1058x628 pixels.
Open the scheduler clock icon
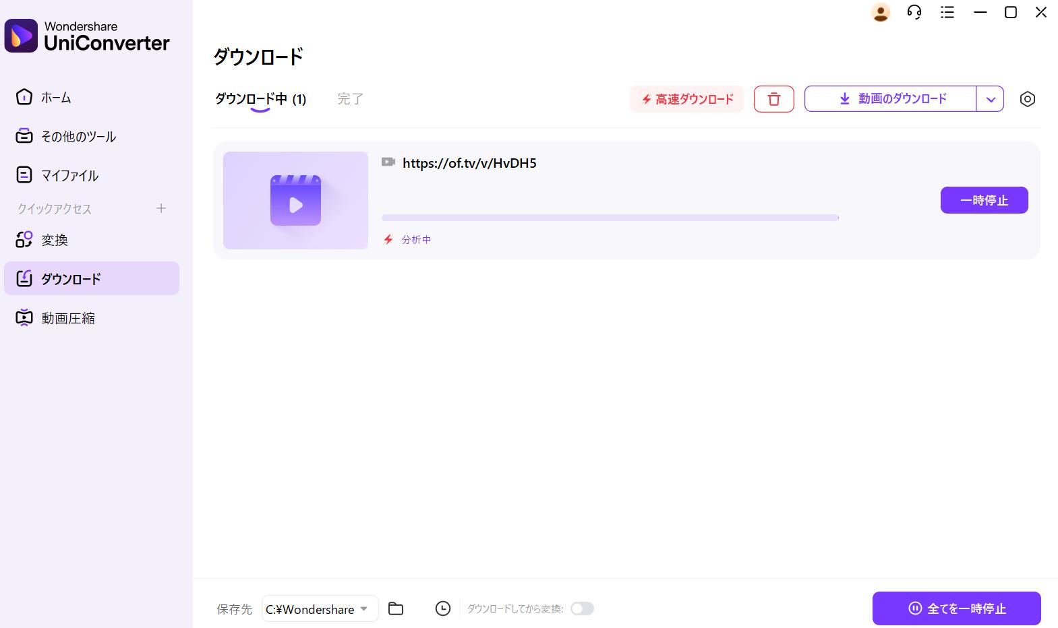[x=442, y=608]
